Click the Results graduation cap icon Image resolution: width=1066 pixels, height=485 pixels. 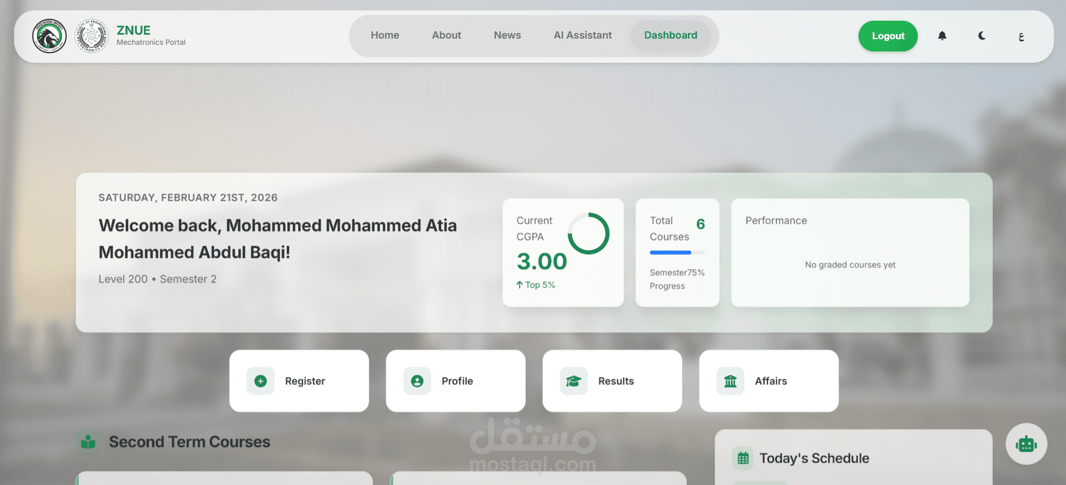pos(574,381)
